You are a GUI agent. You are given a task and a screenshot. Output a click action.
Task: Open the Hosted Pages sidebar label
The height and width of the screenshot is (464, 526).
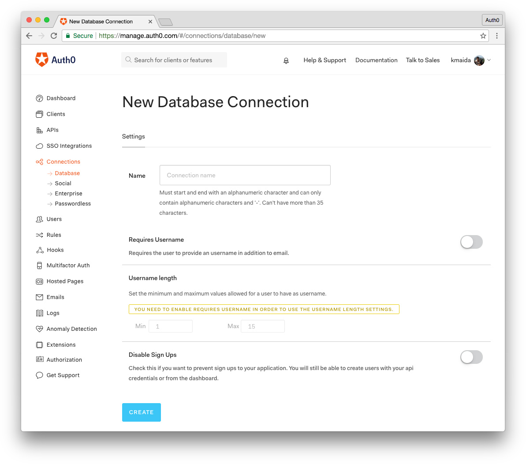coord(65,281)
